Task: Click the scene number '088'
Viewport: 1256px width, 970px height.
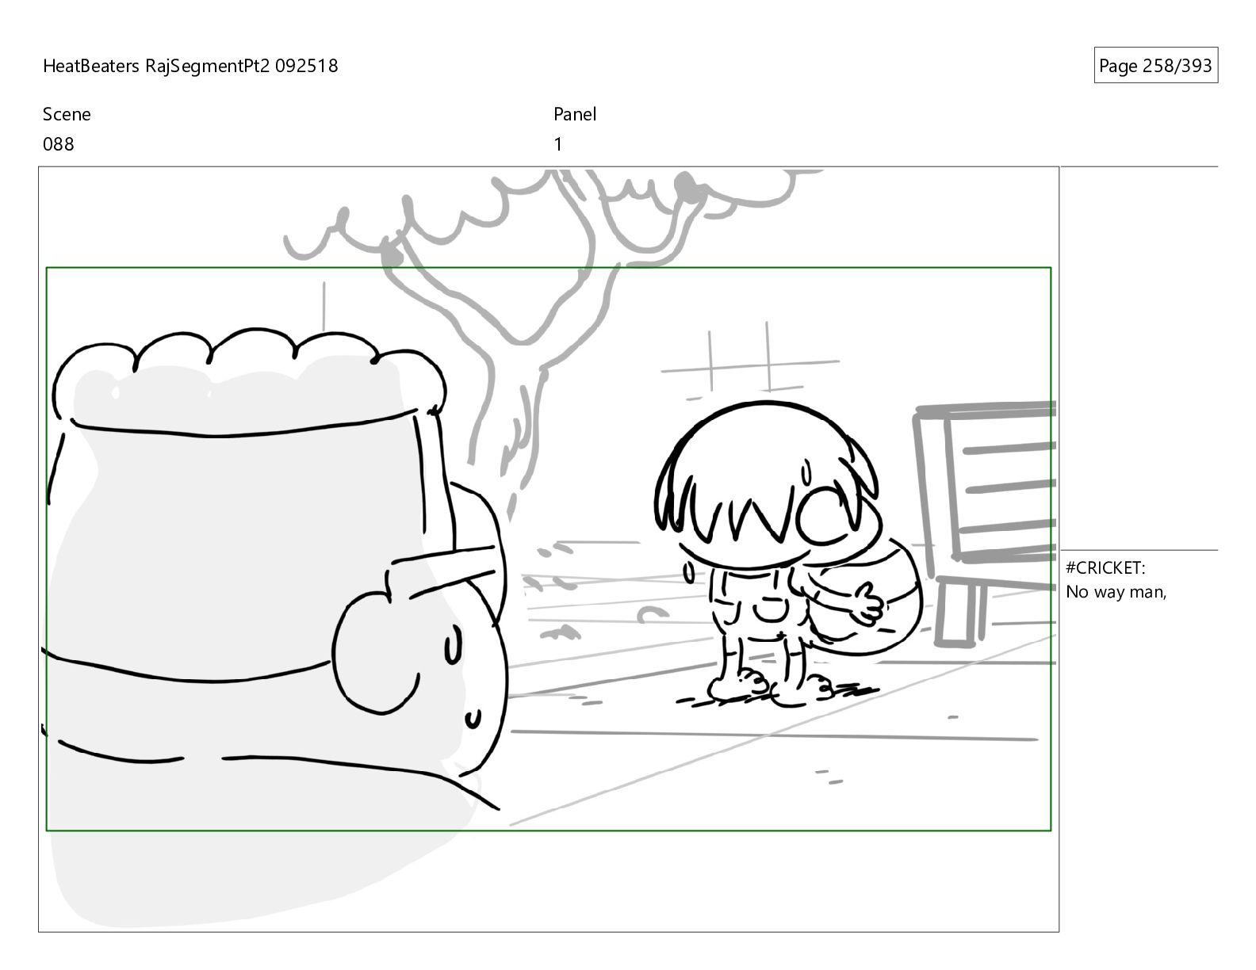Action: coord(59,144)
